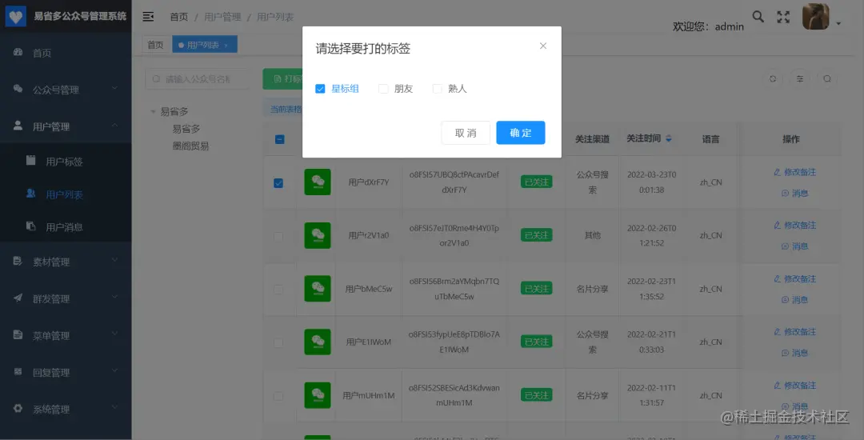Switch to the 首页 page tab
The image size is (864, 440).
pos(156,45)
